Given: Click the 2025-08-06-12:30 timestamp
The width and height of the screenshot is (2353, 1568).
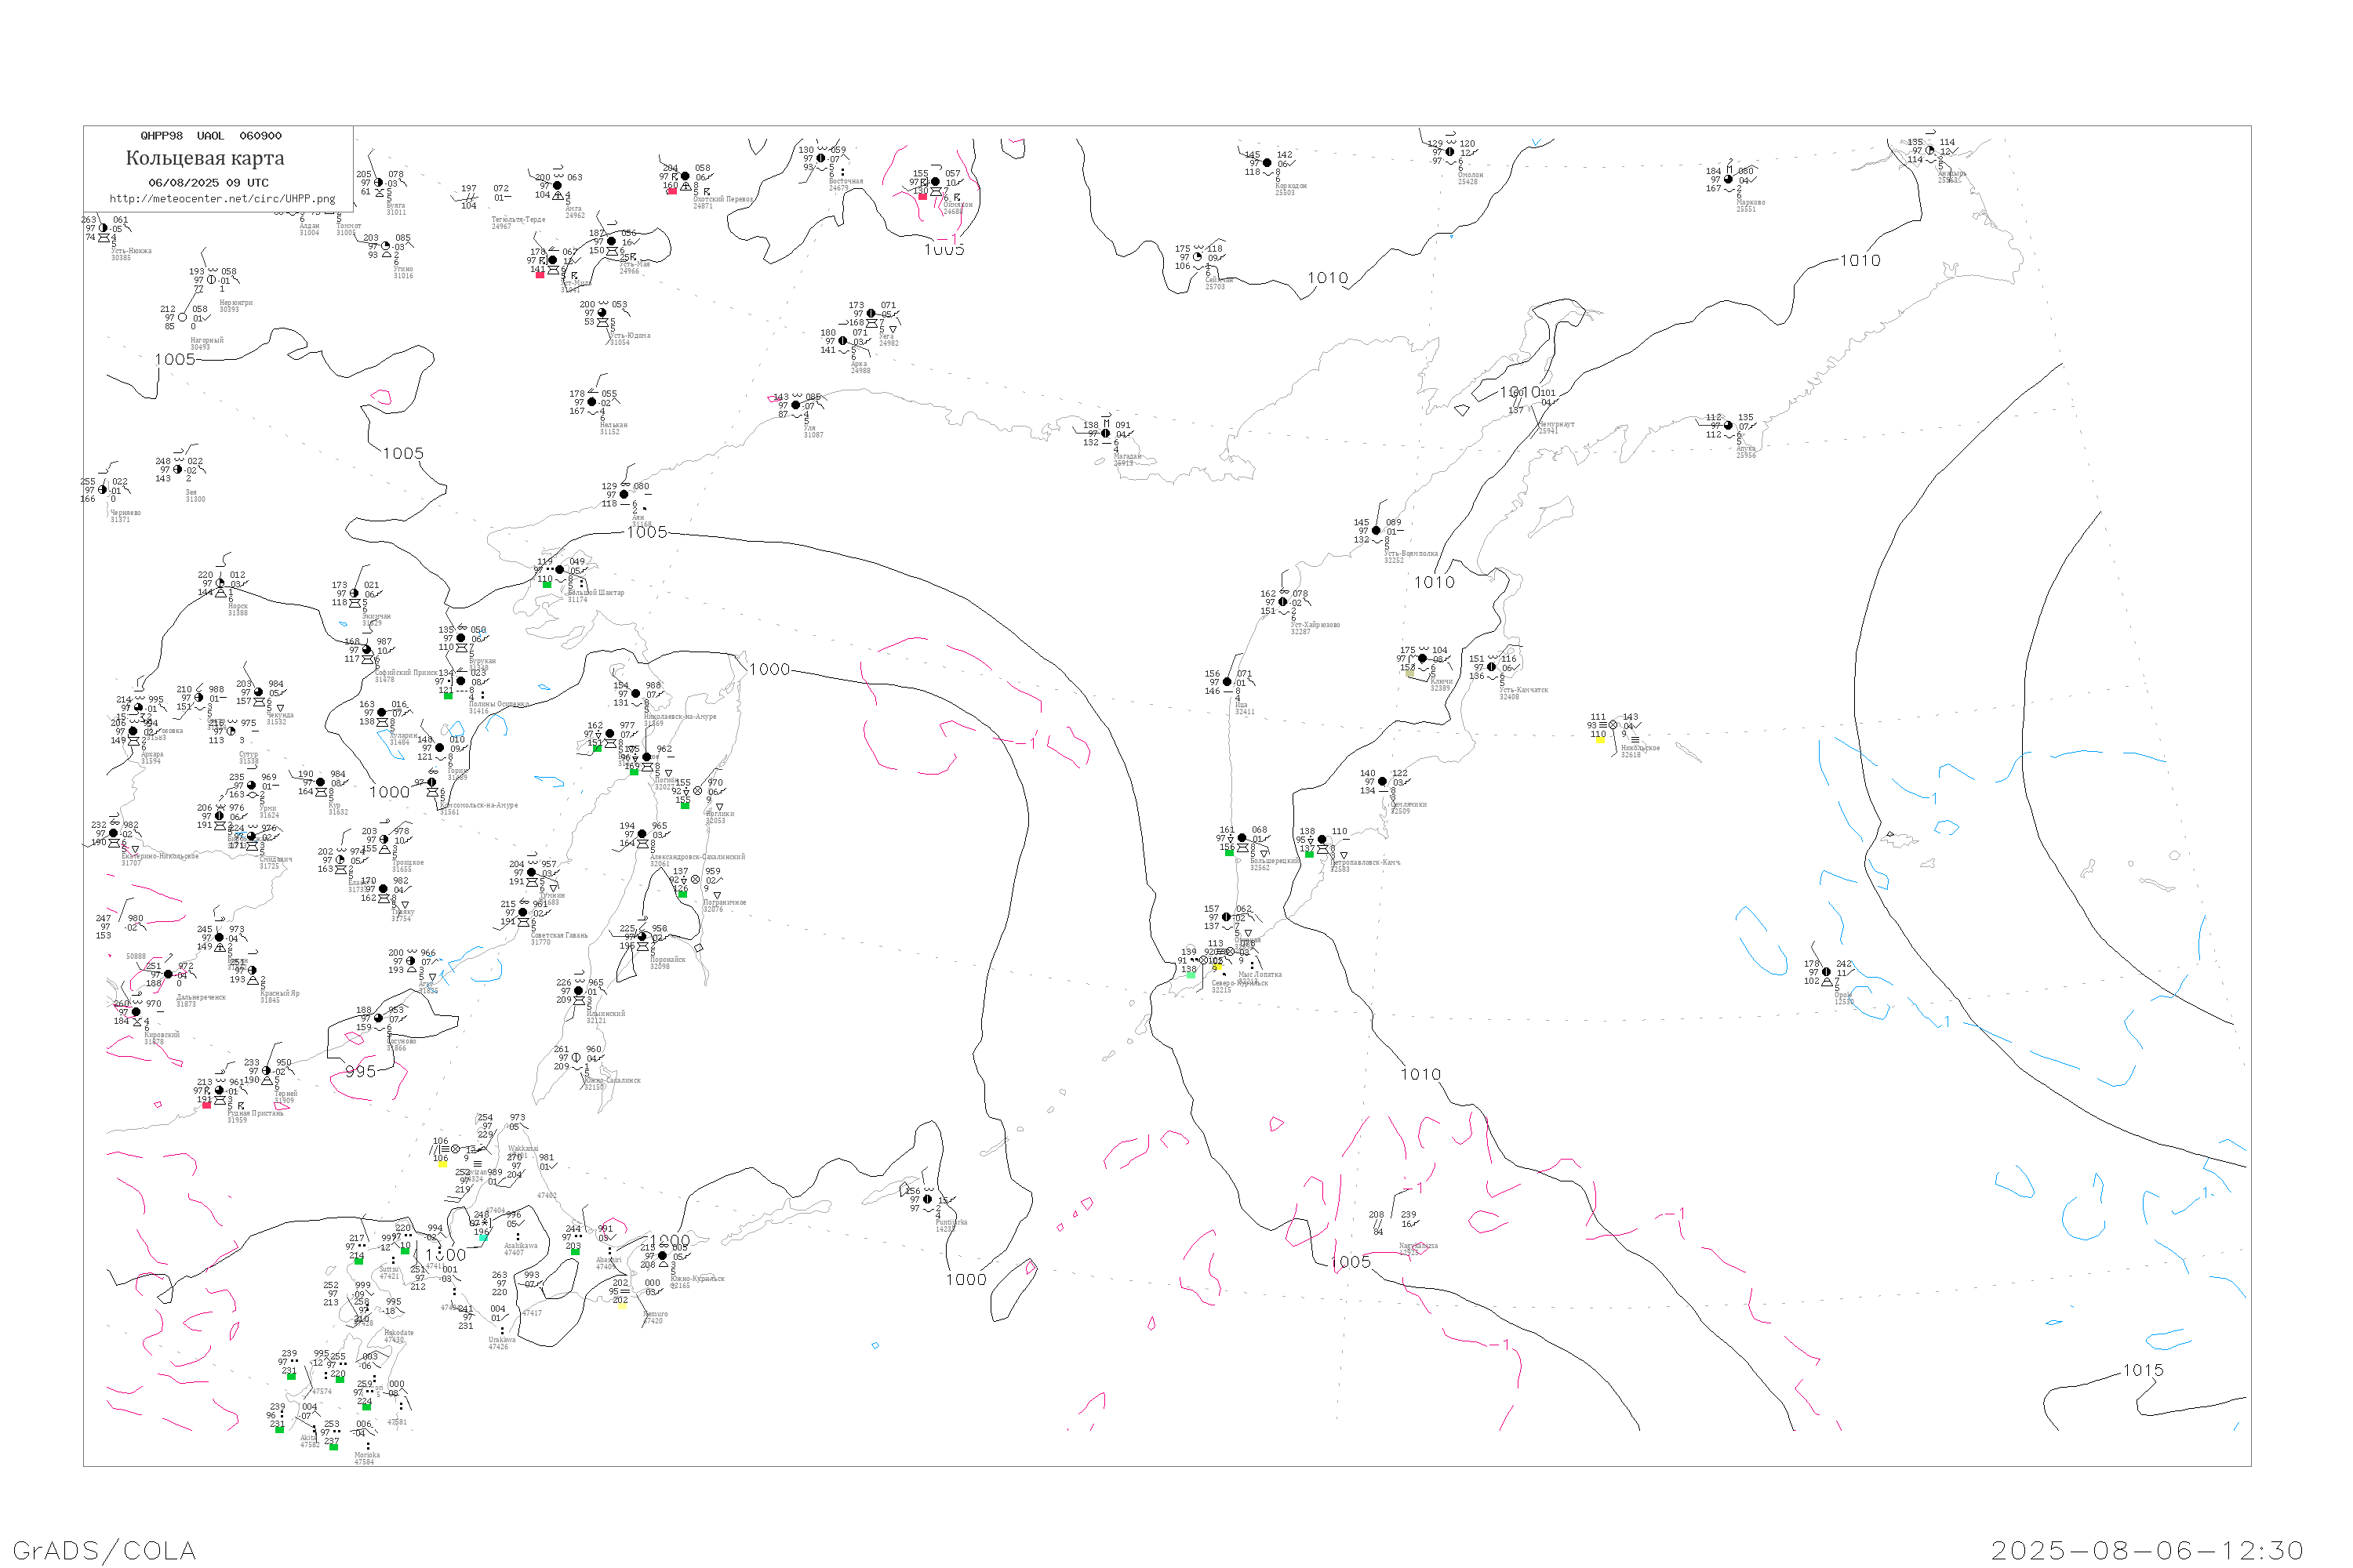Looking at the screenshot, I should point(2147,1550).
